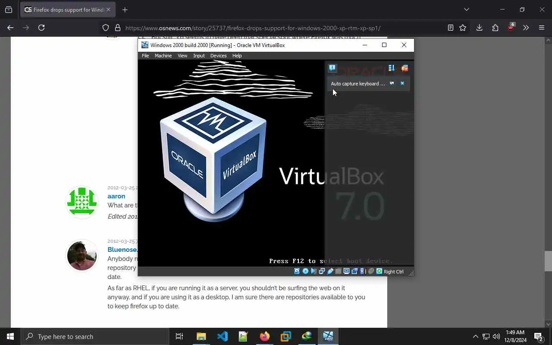Open the Firefox extensions puzzle icon

coord(495,28)
